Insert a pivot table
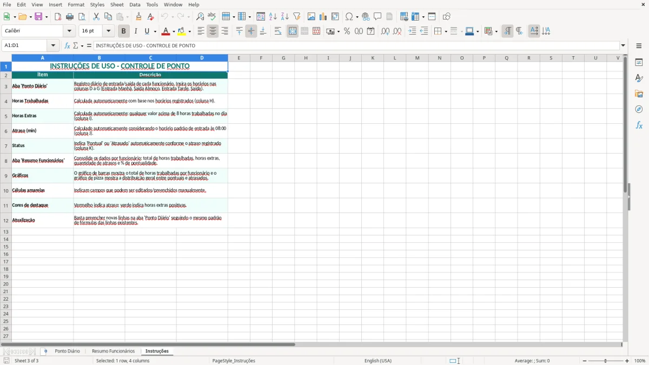Viewport: 649px width, 365px height. point(335,17)
